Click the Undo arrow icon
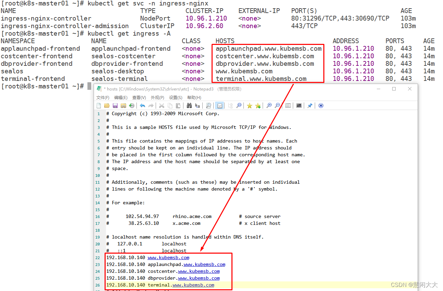This screenshot has height=291, width=443. 142,106
